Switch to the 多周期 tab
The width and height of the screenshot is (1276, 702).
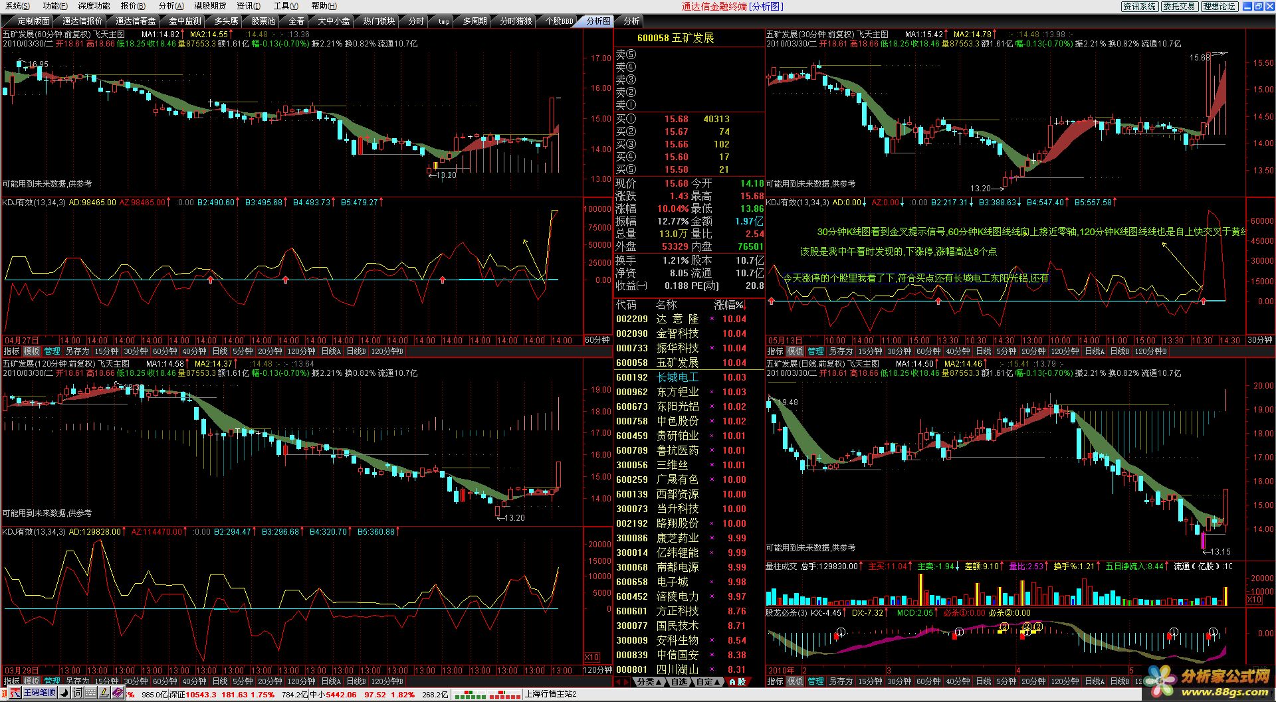[x=475, y=21]
